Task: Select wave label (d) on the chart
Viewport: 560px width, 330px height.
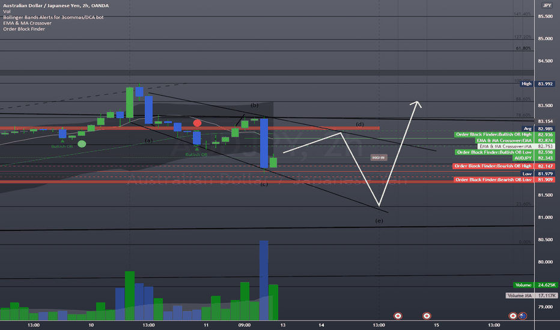Action: click(360, 125)
